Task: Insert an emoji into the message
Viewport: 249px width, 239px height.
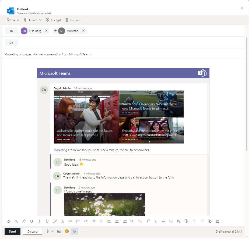Action: pos(66,231)
